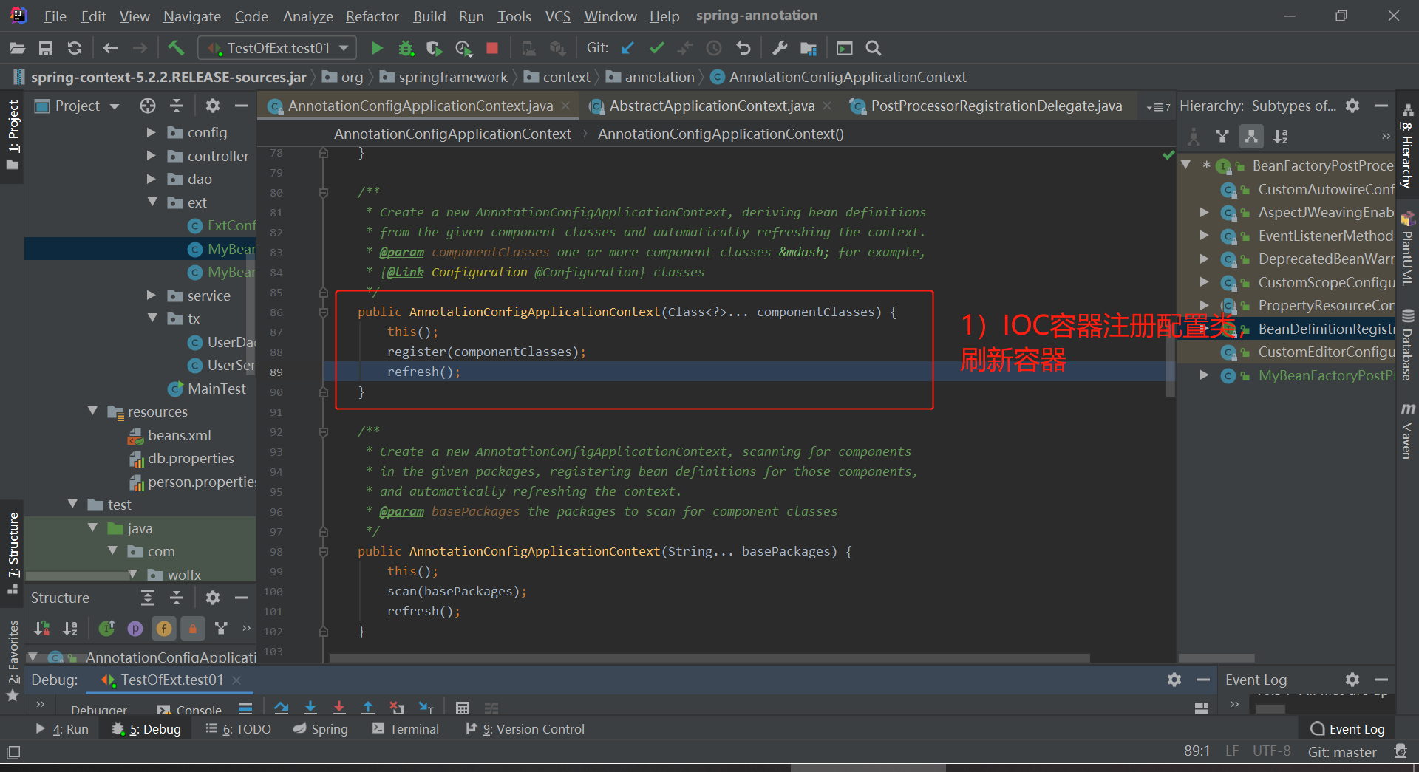The height and width of the screenshot is (772, 1419).
Task: Locate opened file in Project tree
Action: pyautogui.click(x=148, y=106)
